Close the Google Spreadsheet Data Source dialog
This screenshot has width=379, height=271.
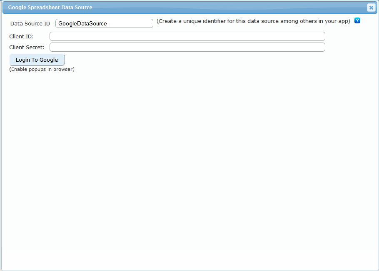pos(371,8)
